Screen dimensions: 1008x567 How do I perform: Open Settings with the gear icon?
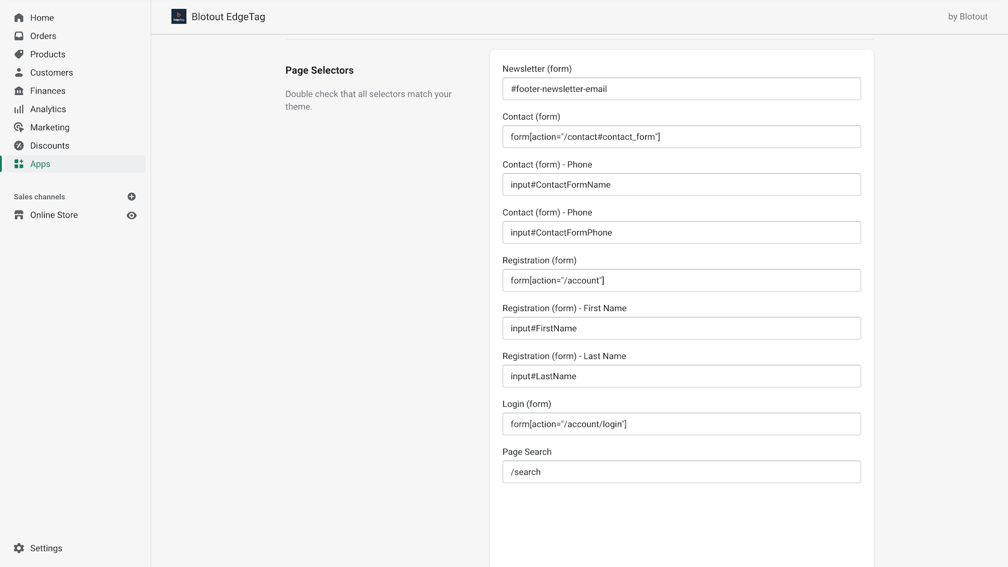tap(19, 548)
